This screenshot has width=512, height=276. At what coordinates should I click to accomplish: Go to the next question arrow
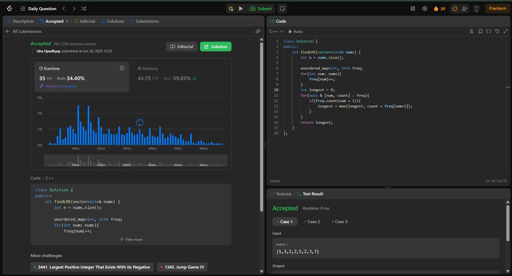74,8
